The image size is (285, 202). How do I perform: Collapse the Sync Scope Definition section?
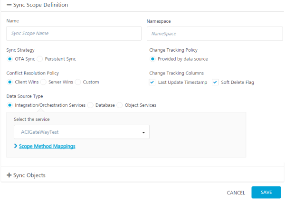(x=9, y=5)
